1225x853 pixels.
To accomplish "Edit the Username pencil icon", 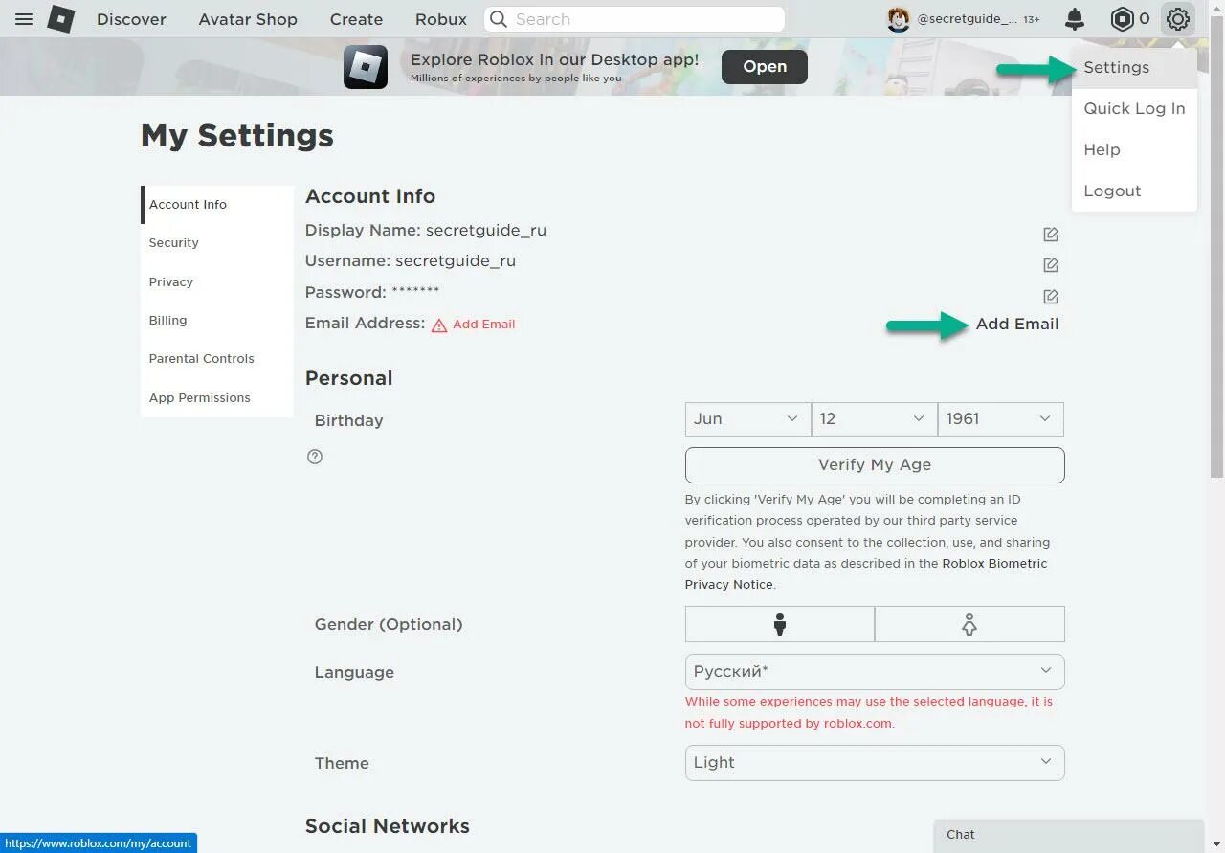I will point(1051,265).
